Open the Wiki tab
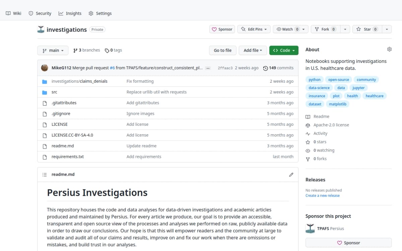The image size is (402, 251). pyautogui.click(x=13, y=13)
